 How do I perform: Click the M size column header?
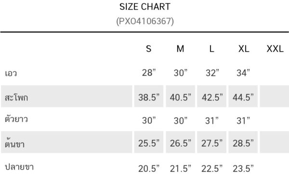coord(180,49)
